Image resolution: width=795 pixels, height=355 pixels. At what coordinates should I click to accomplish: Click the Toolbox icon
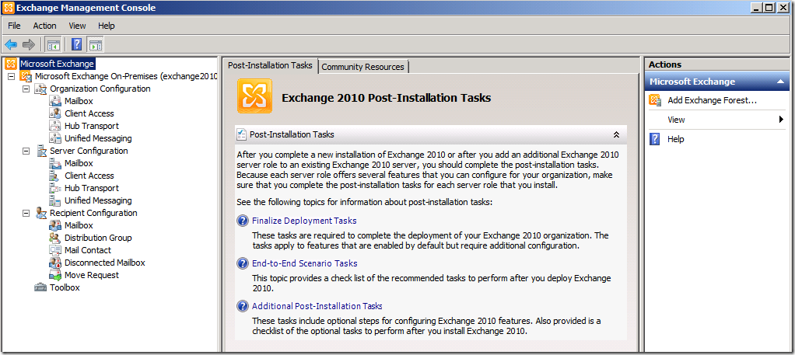tap(40, 287)
